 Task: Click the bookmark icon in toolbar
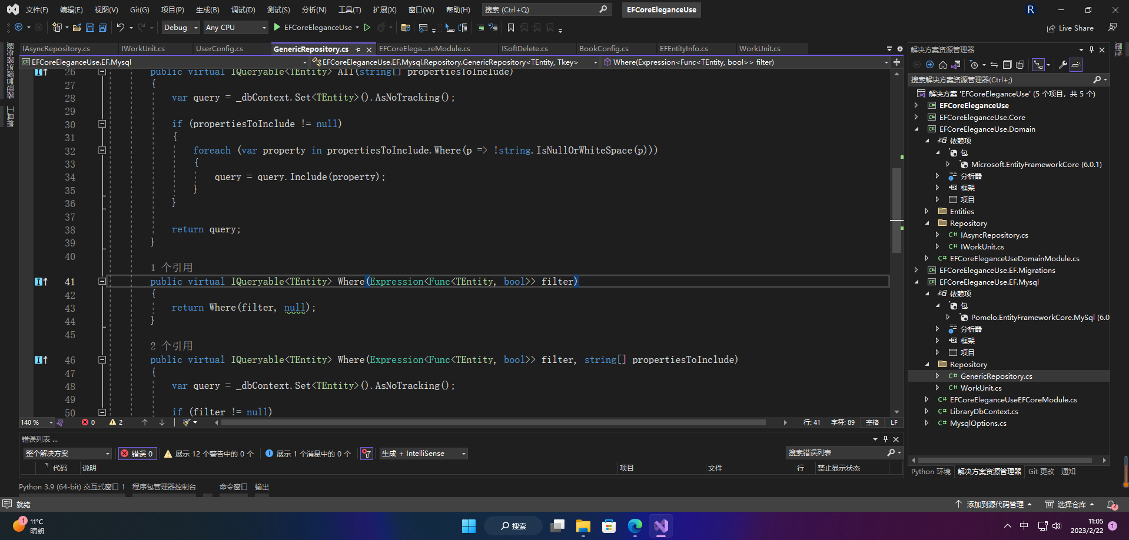click(x=510, y=28)
